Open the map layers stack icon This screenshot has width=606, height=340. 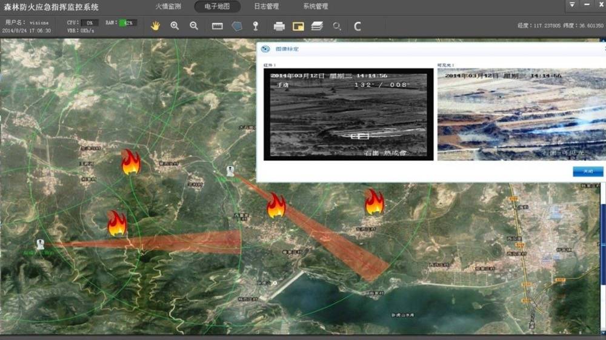pyautogui.click(x=317, y=26)
